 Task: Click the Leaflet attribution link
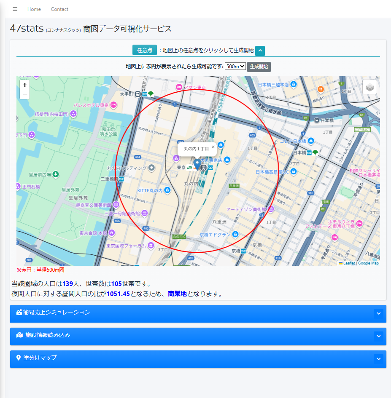click(x=349, y=263)
